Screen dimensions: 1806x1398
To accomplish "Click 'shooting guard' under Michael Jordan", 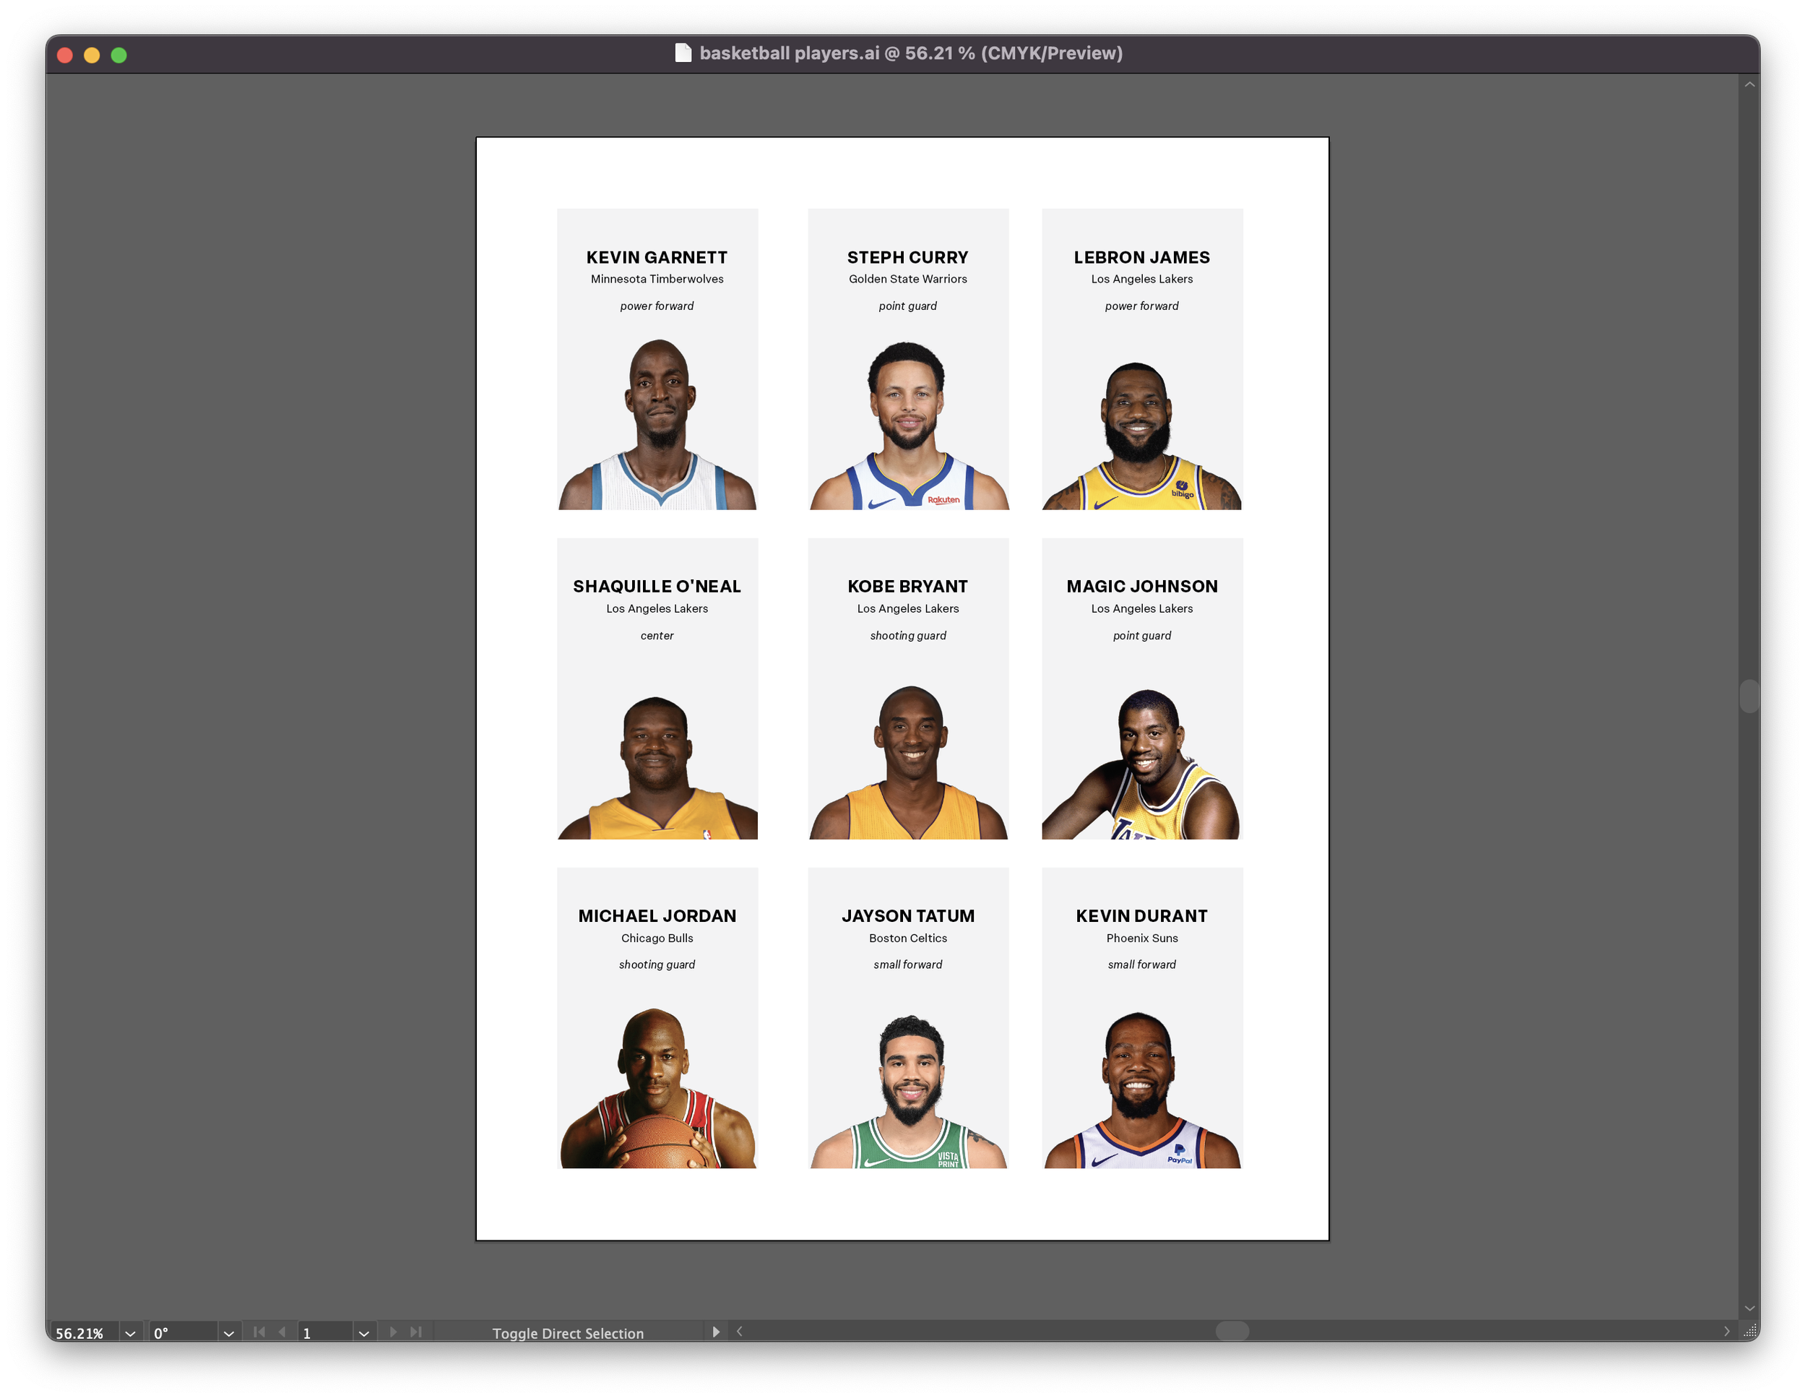I will coord(657,965).
